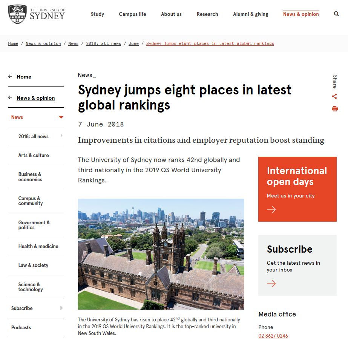The image size is (348, 341).
Task: Call media office number 02 8627 0246
Action: tap(273, 336)
